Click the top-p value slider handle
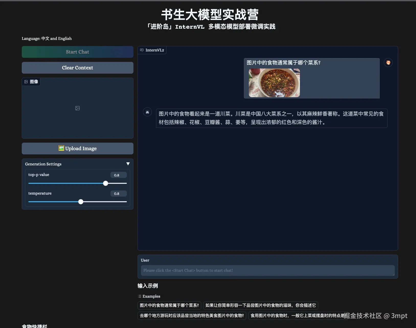 point(106,183)
